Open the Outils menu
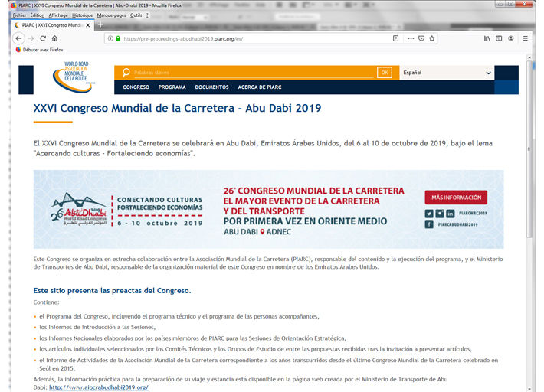This screenshot has height=392, width=544. (136, 15)
